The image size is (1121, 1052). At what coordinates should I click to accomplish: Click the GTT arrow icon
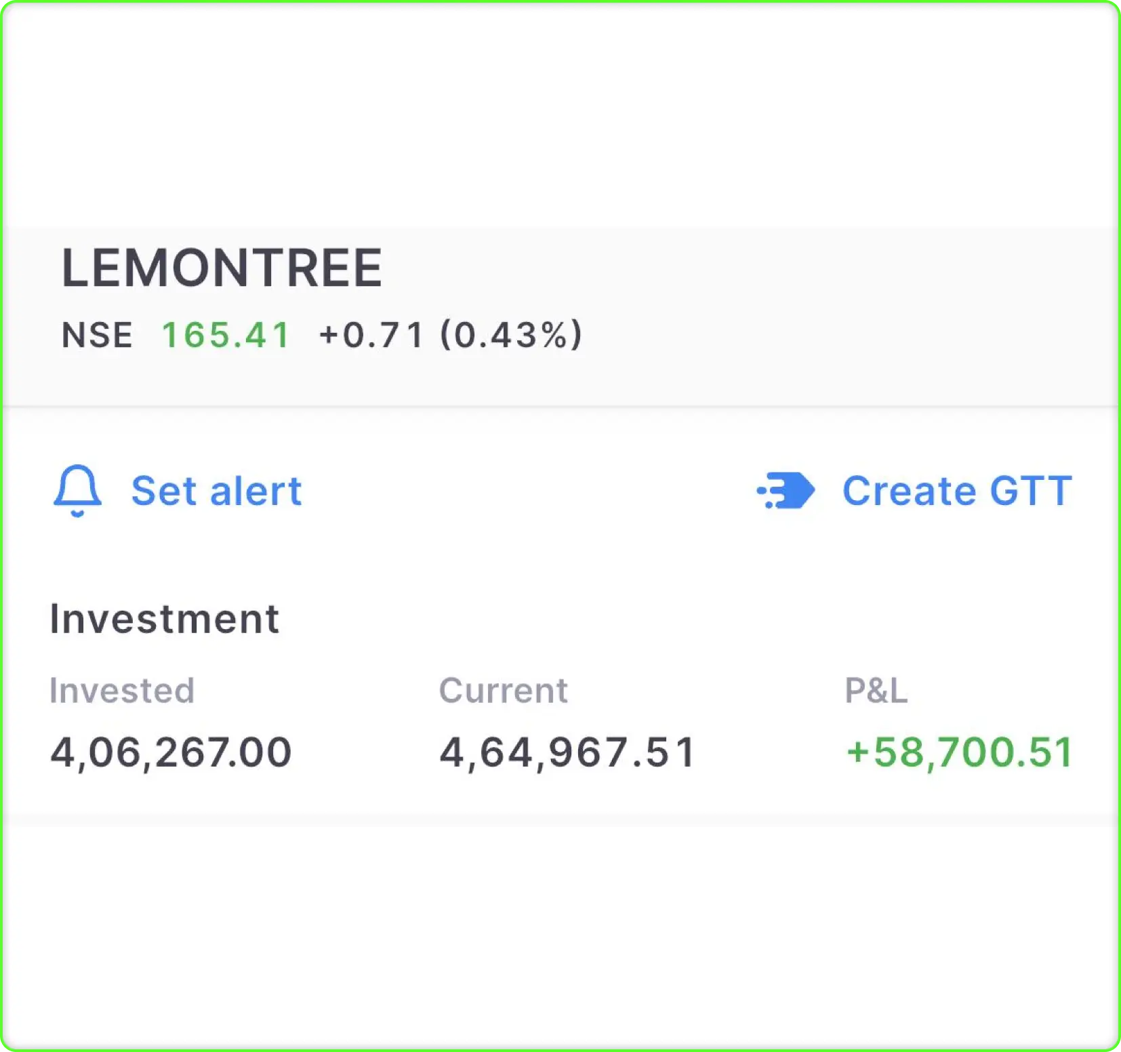pyautogui.click(x=787, y=490)
